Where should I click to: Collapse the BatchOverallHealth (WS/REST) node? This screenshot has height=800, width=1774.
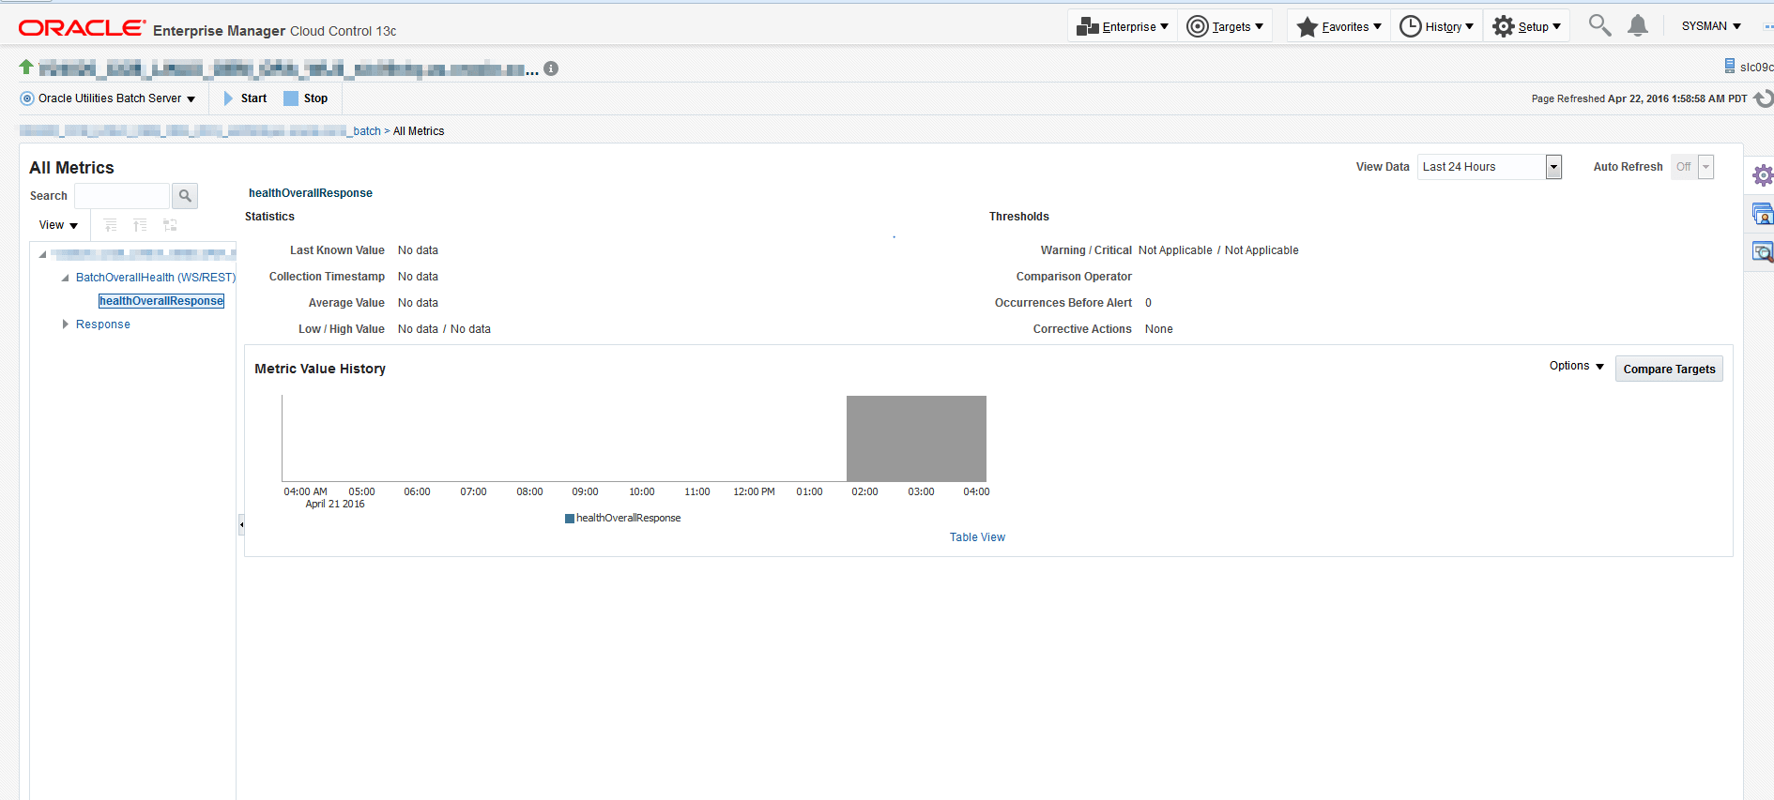65,278
